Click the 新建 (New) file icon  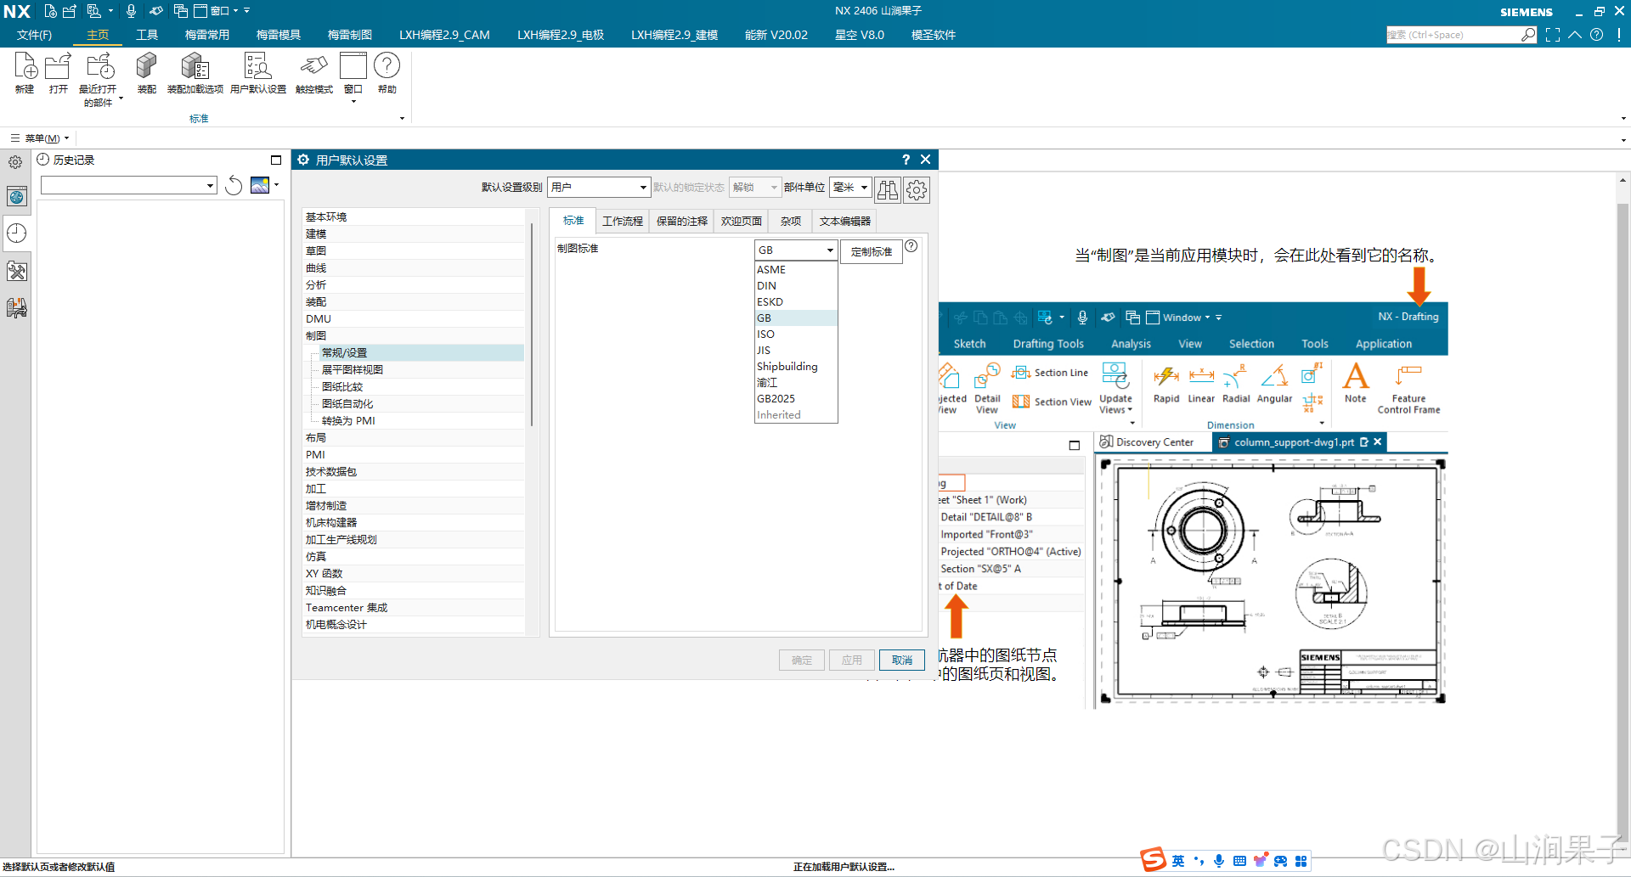(25, 67)
